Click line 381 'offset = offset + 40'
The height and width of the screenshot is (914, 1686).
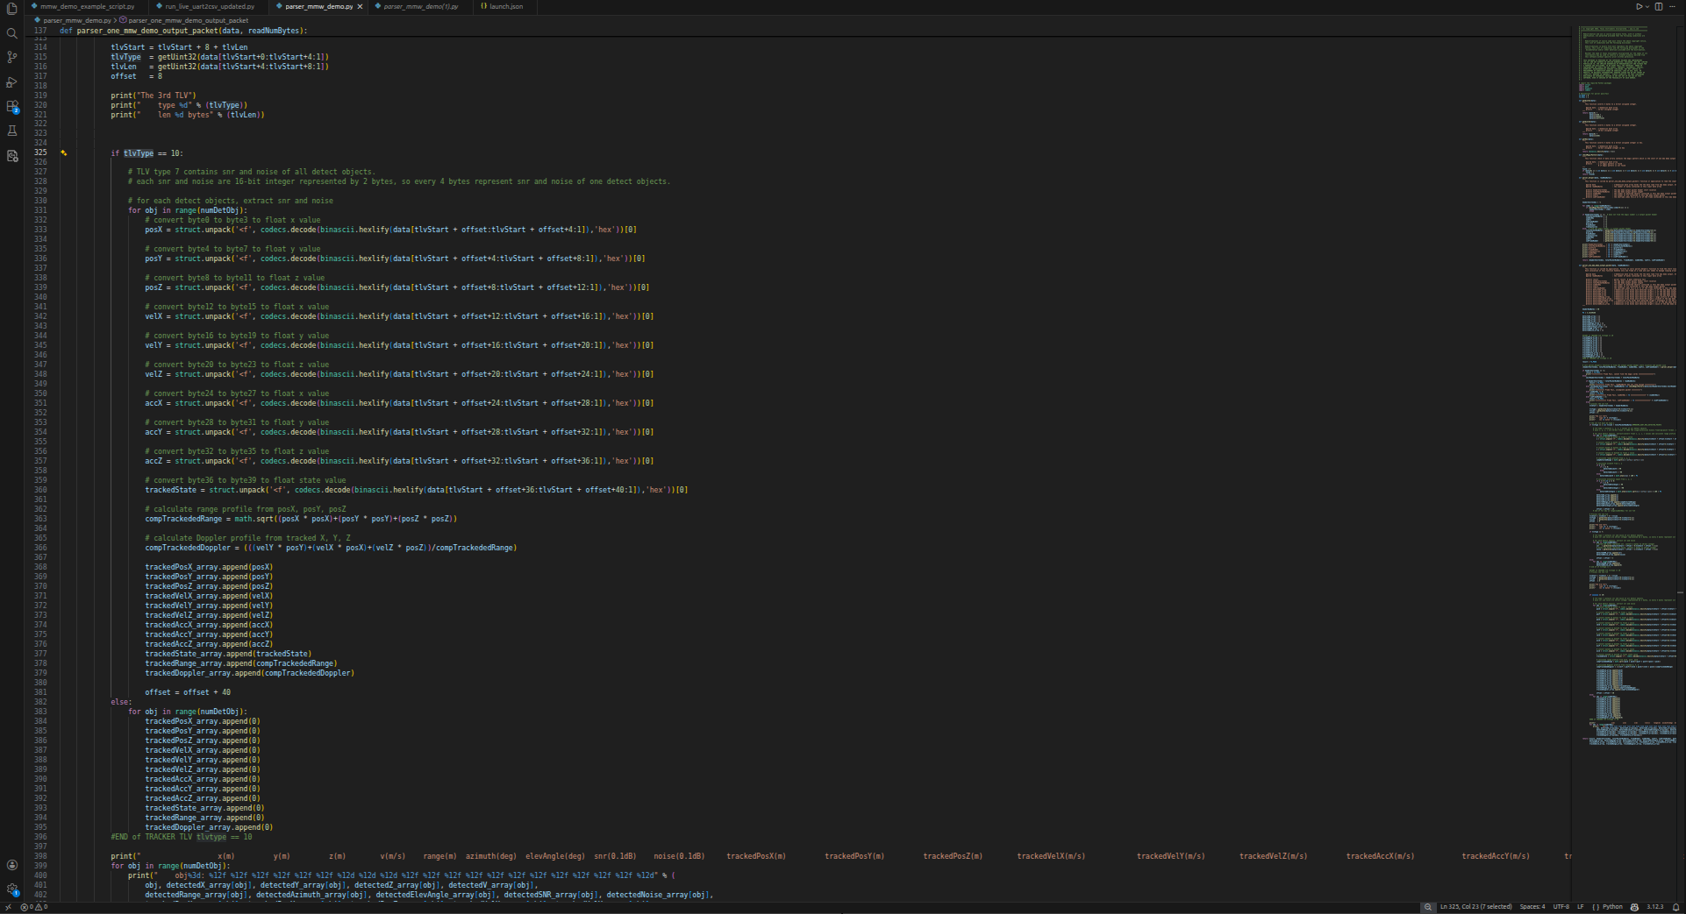(x=188, y=692)
